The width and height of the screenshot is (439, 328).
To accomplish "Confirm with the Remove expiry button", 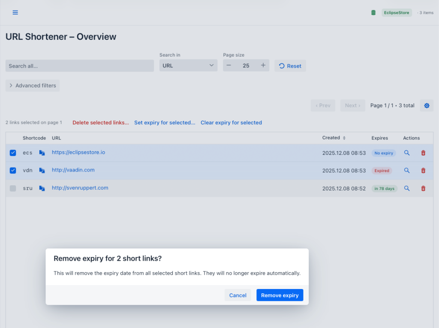I will pyautogui.click(x=280, y=295).
